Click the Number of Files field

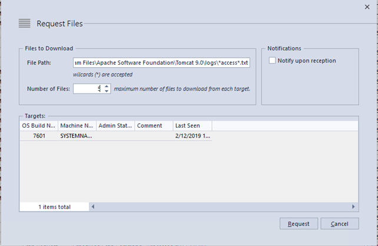pyautogui.click(x=87, y=89)
